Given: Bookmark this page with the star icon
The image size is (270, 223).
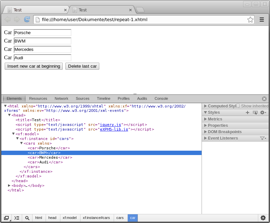Looking at the screenshot, I should 250,20.
